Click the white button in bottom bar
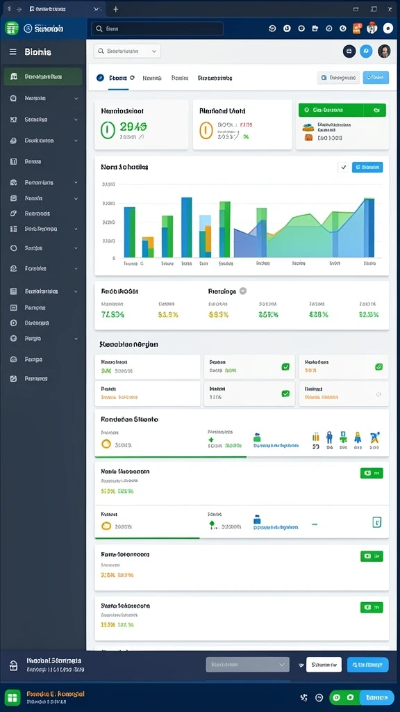Image resolution: width=400 pixels, height=712 pixels. [324, 664]
